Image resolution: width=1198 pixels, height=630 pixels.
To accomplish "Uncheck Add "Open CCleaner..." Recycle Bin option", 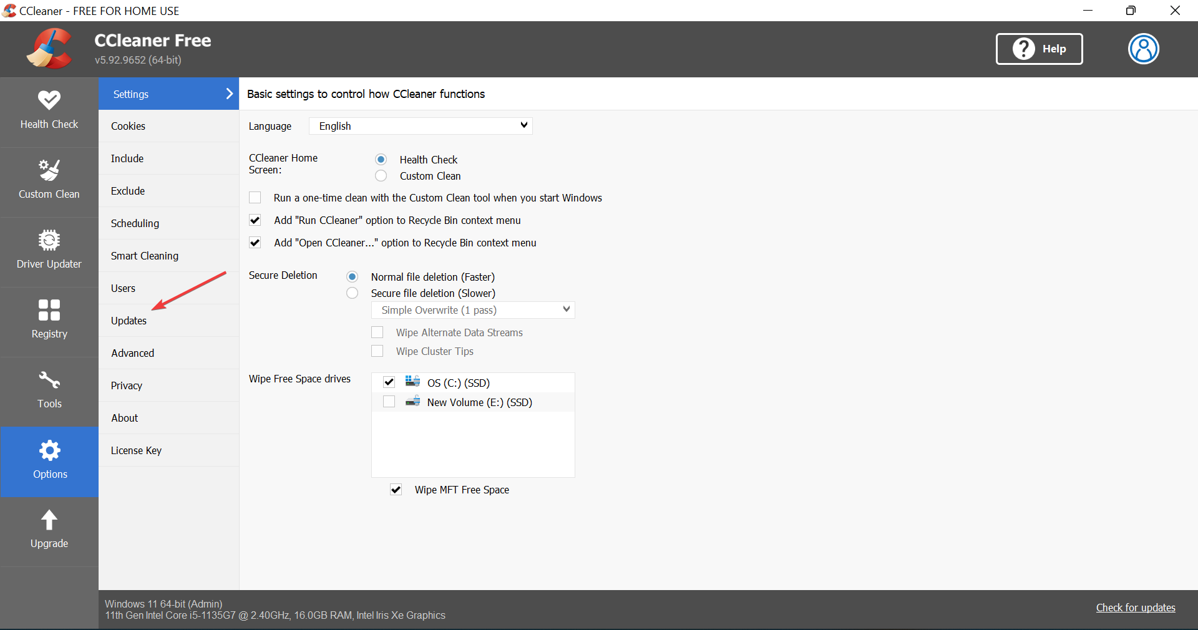I will coord(255,243).
